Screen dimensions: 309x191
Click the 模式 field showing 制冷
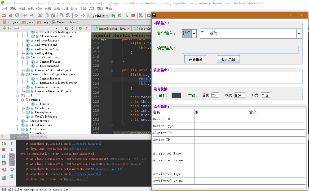240,95
